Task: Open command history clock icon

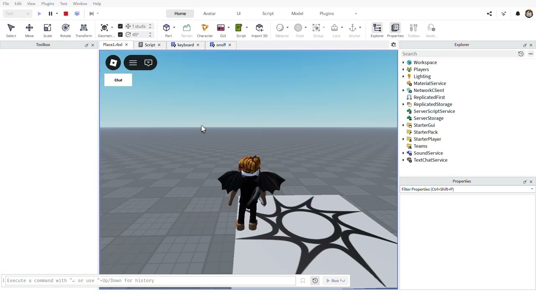Action: pyautogui.click(x=315, y=281)
